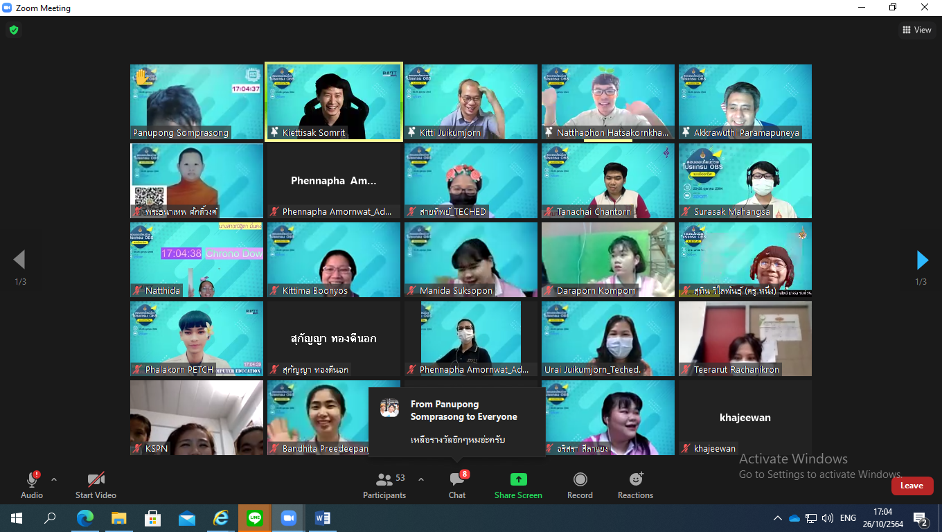
Task: Select Manida Suksopon's video tile
Action: tap(471, 260)
